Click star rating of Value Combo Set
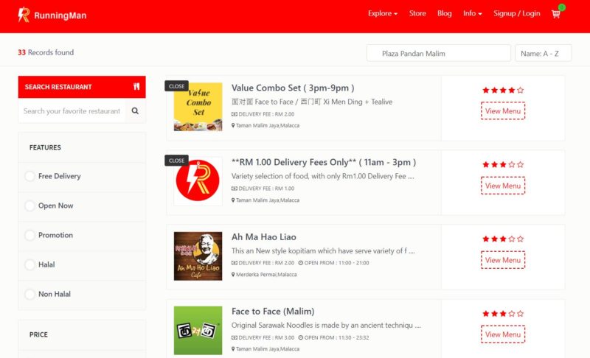 [x=503, y=90]
